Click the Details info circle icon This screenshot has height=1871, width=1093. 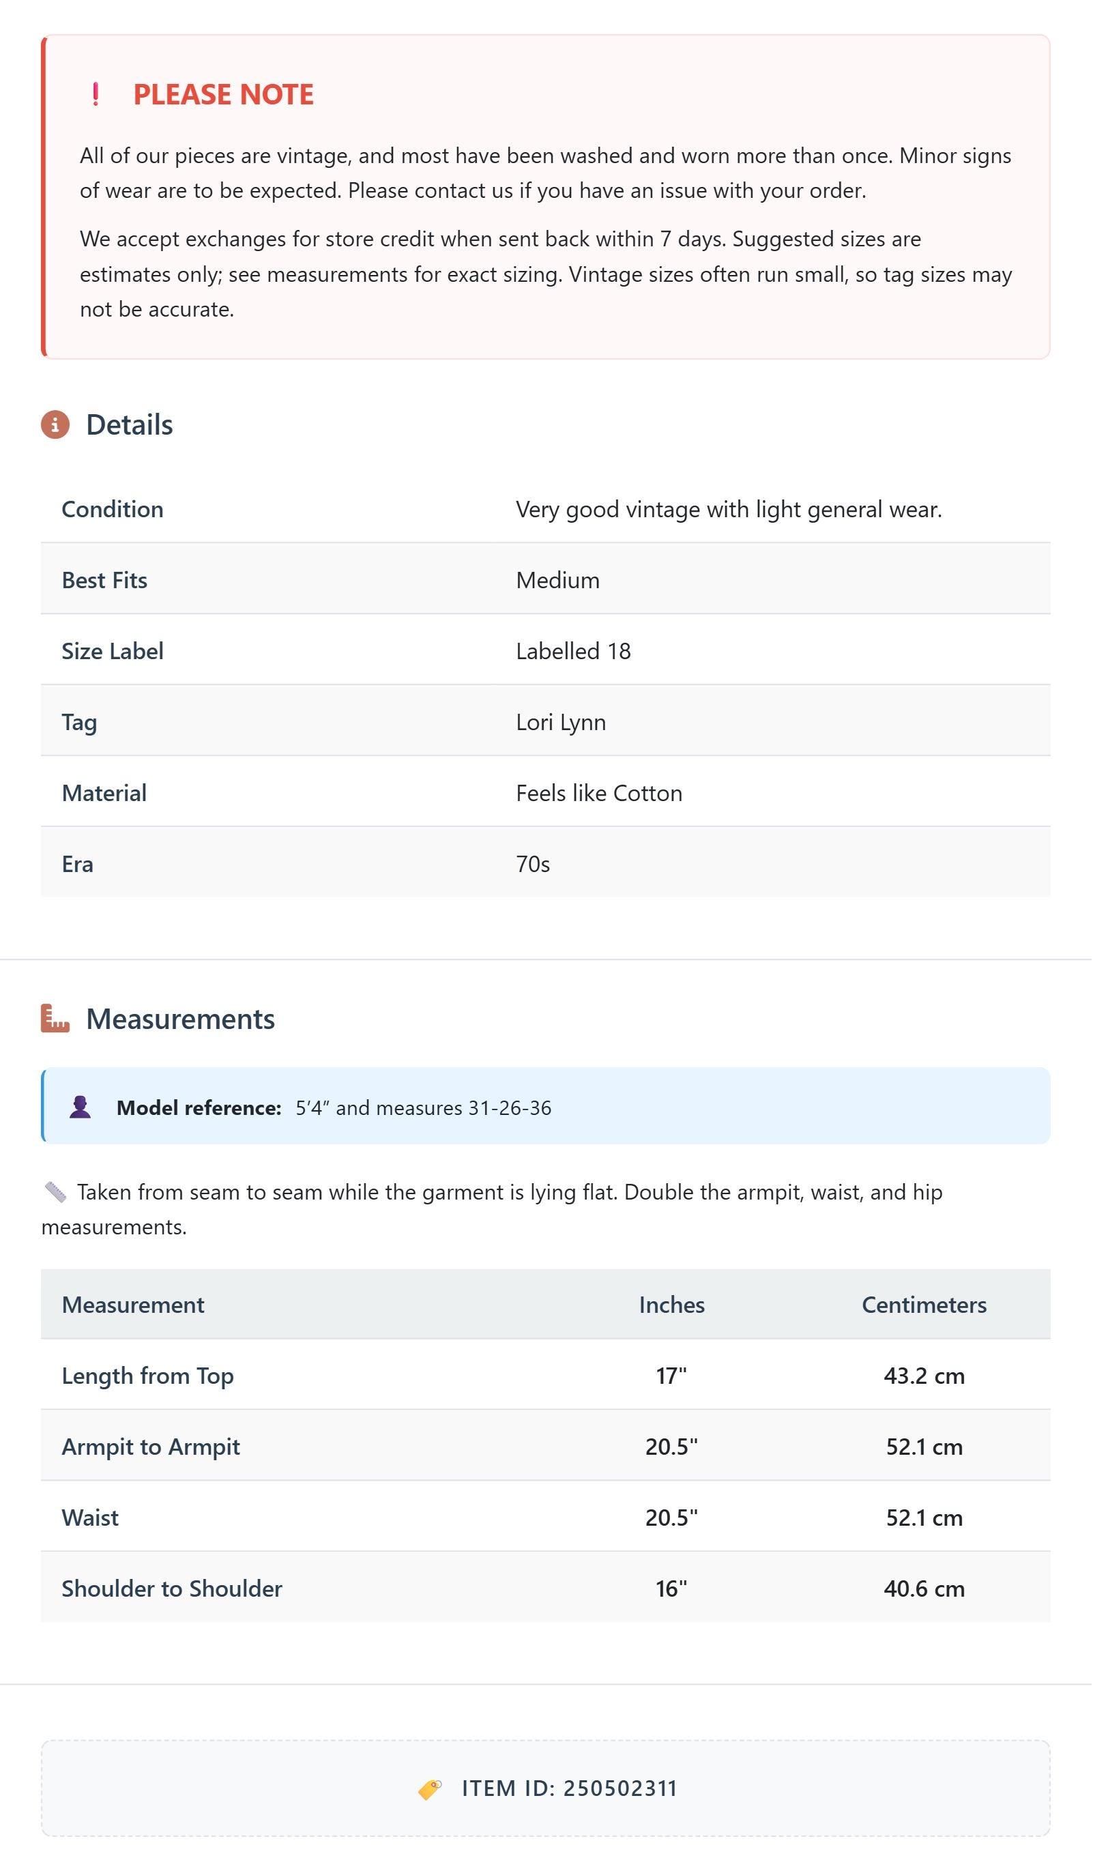point(55,425)
